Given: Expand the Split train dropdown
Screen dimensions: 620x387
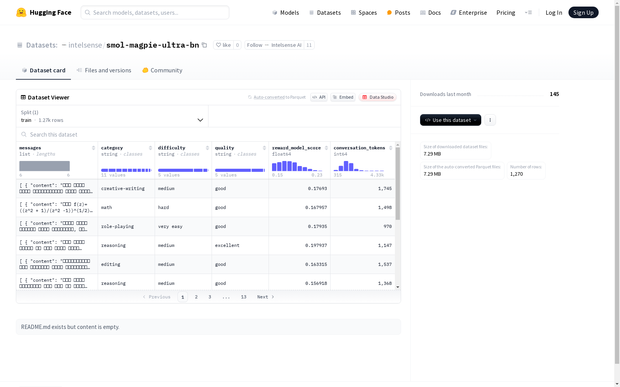Looking at the screenshot, I should pos(112,116).
